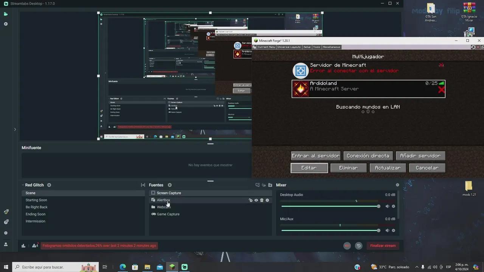The image size is (484, 272).
Task: Open Tools menu in Minecraft window
Action: click(316, 47)
